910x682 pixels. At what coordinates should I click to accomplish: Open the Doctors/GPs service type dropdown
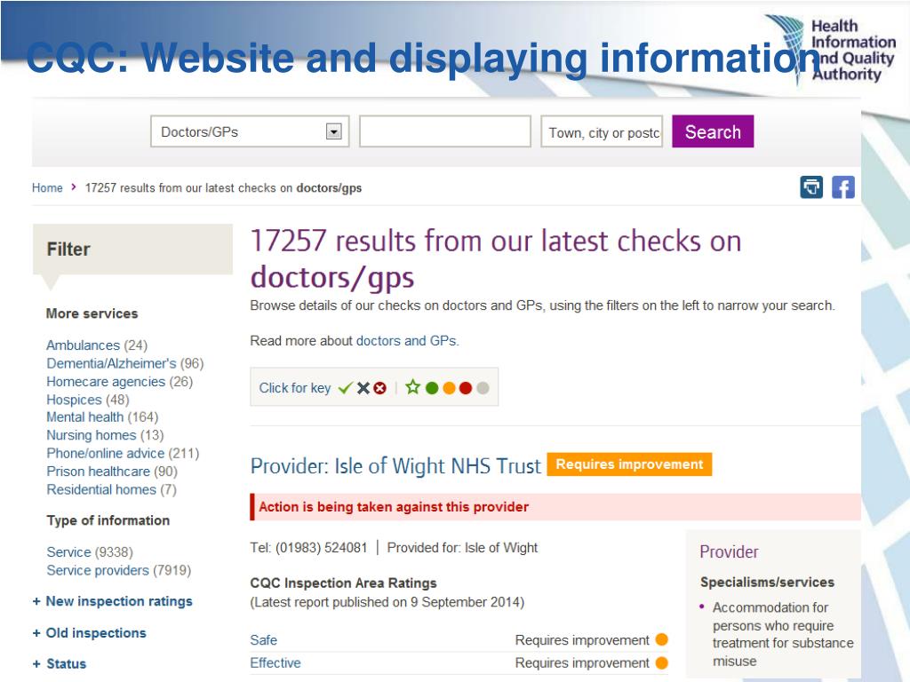point(250,131)
